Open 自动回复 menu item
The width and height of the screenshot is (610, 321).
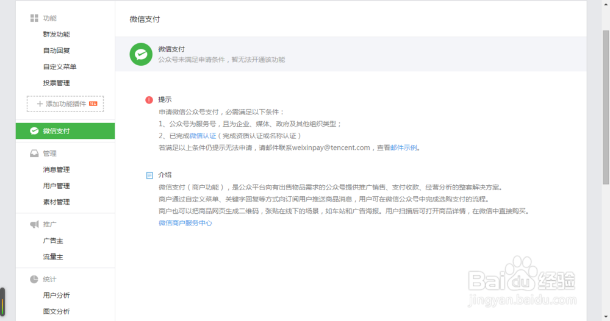[x=56, y=51]
